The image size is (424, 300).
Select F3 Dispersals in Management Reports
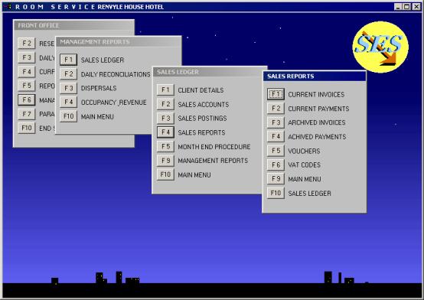(68, 88)
